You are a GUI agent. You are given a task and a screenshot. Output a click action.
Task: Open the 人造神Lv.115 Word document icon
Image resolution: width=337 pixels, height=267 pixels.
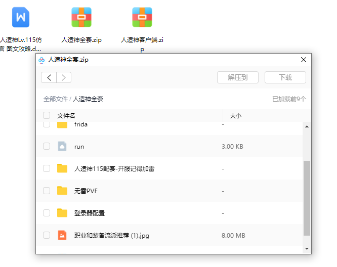click(21, 17)
